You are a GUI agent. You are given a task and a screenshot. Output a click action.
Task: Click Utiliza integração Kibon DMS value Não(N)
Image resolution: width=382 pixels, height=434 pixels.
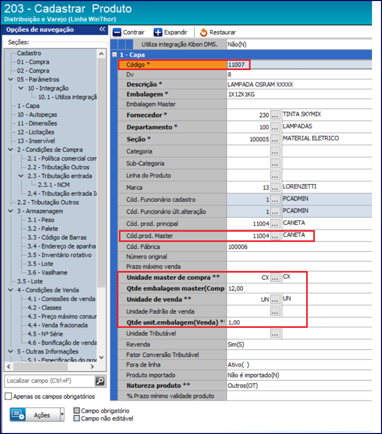(x=300, y=44)
